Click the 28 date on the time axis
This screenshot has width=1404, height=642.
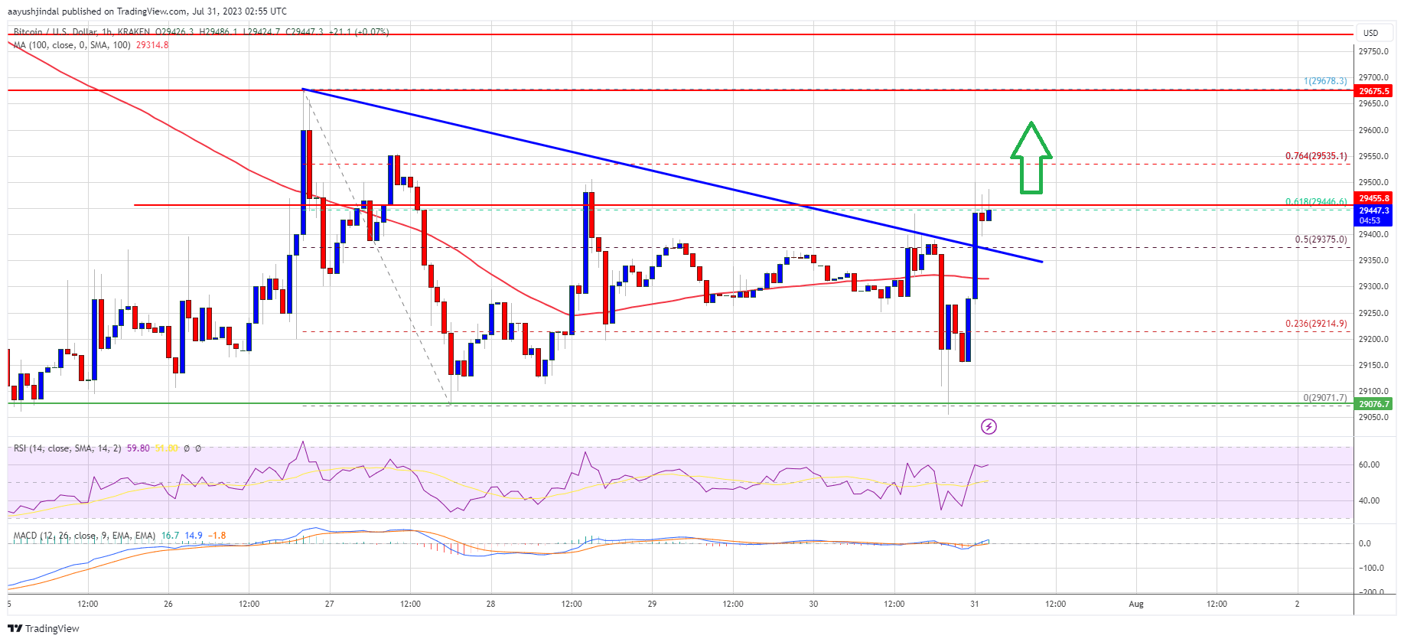491,604
